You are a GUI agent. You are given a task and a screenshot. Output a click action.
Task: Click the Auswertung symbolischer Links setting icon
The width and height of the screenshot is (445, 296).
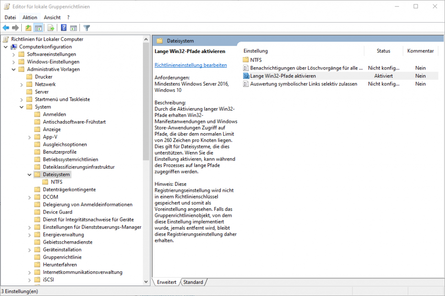pos(246,84)
